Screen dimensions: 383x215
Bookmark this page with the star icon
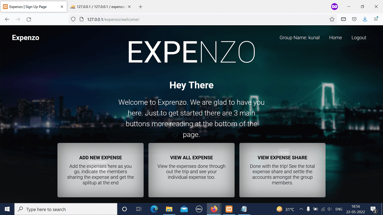coord(332,19)
